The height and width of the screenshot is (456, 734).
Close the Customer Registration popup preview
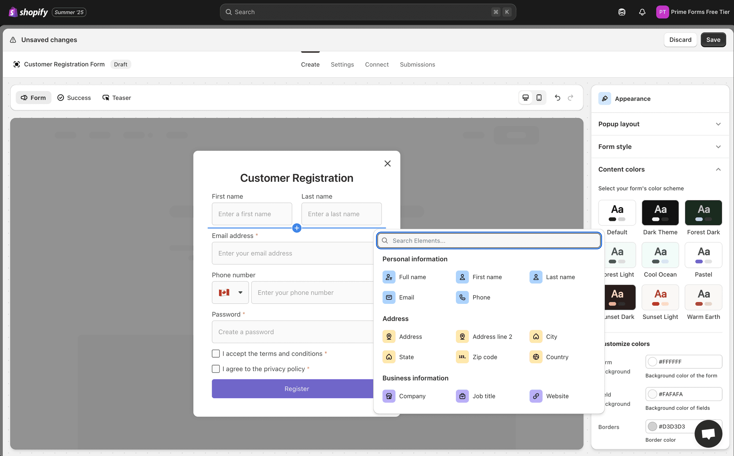click(387, 164)
